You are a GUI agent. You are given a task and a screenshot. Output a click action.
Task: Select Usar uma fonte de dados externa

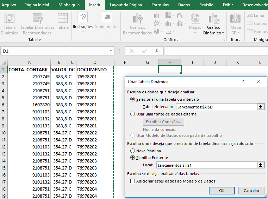pyautogui.click(x=132, y=114)
